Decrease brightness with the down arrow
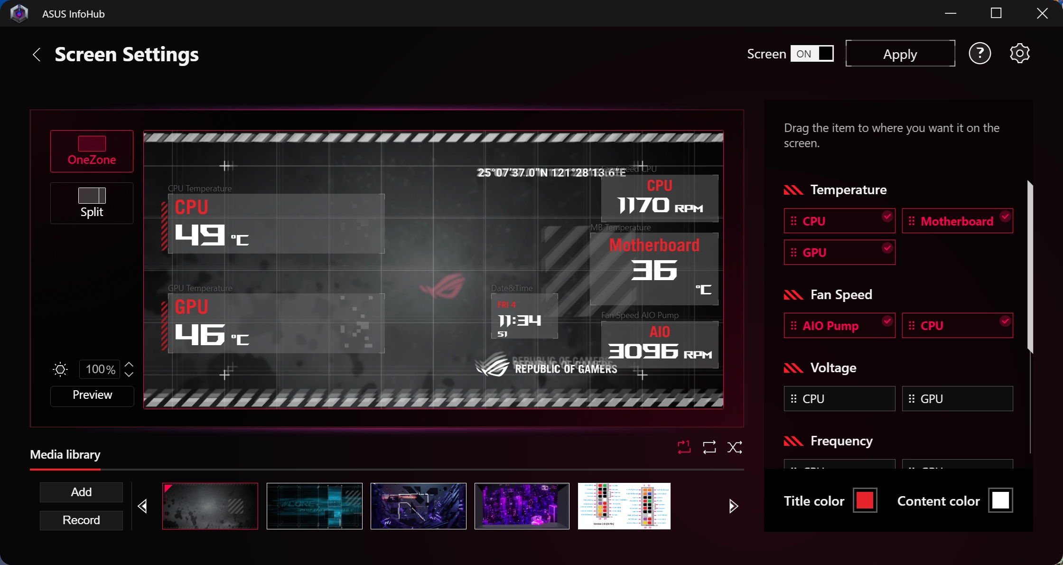The image size is (1063, 565). (129, 374)
